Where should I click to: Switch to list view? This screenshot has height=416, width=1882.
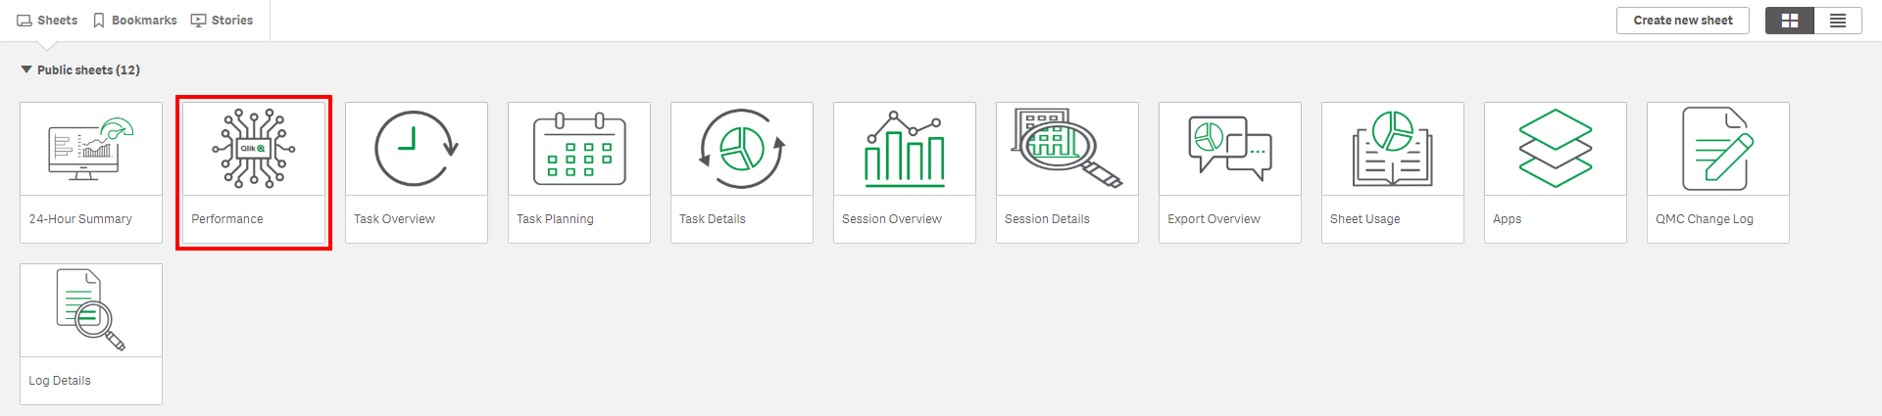click(1838, 21)
